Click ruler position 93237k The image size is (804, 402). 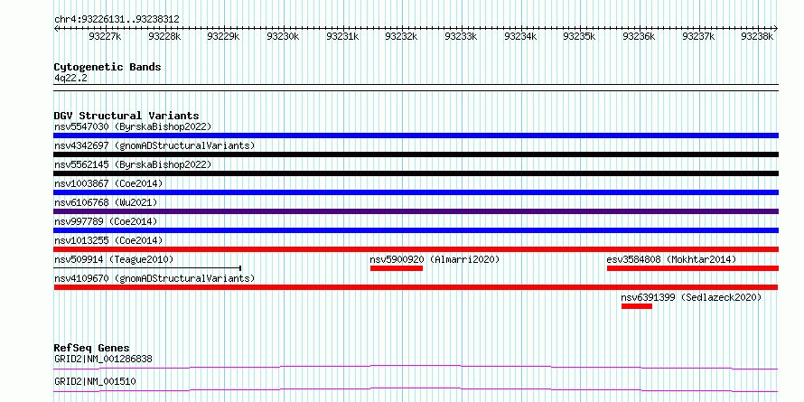698,36
